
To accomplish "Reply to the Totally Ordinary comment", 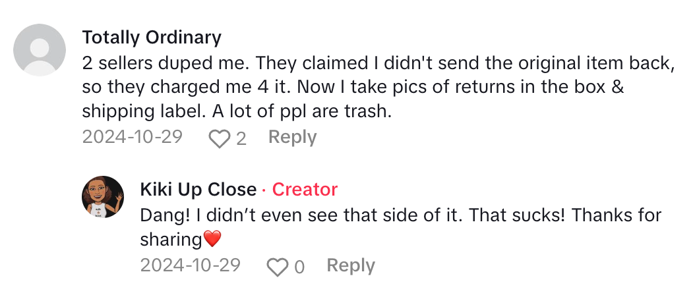I will (x=292, y=137).
